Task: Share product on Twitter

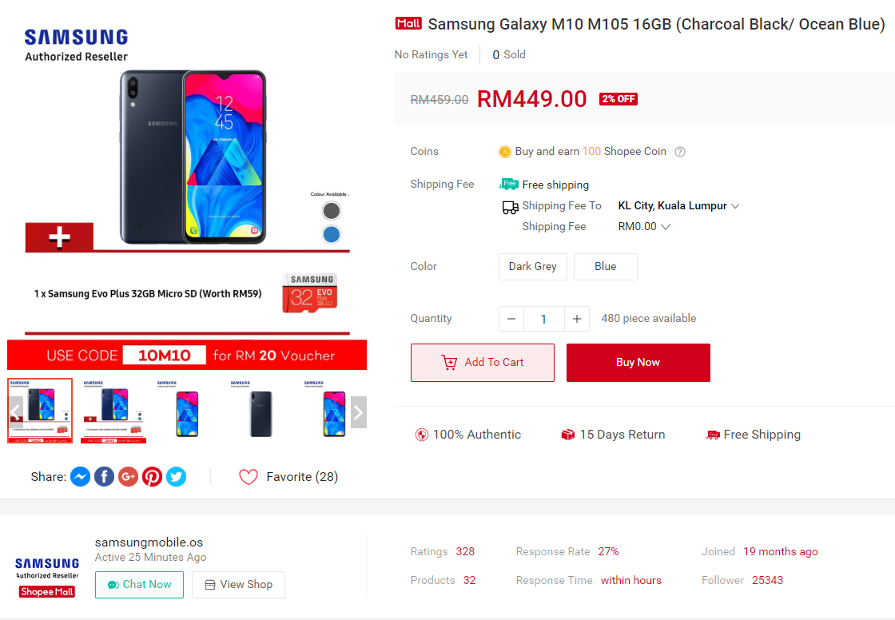Action: click(176, 477)
